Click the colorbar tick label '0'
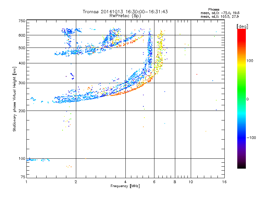The height and width of the screenshot is (198, 264). click(247, 99)
